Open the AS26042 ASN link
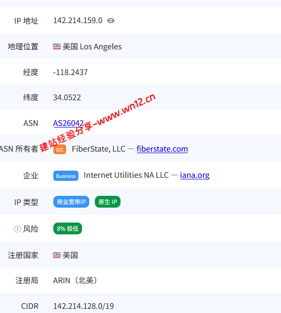The height and width of the screenshot is (313, 281). pyautogui.click(x=68, y=123)
